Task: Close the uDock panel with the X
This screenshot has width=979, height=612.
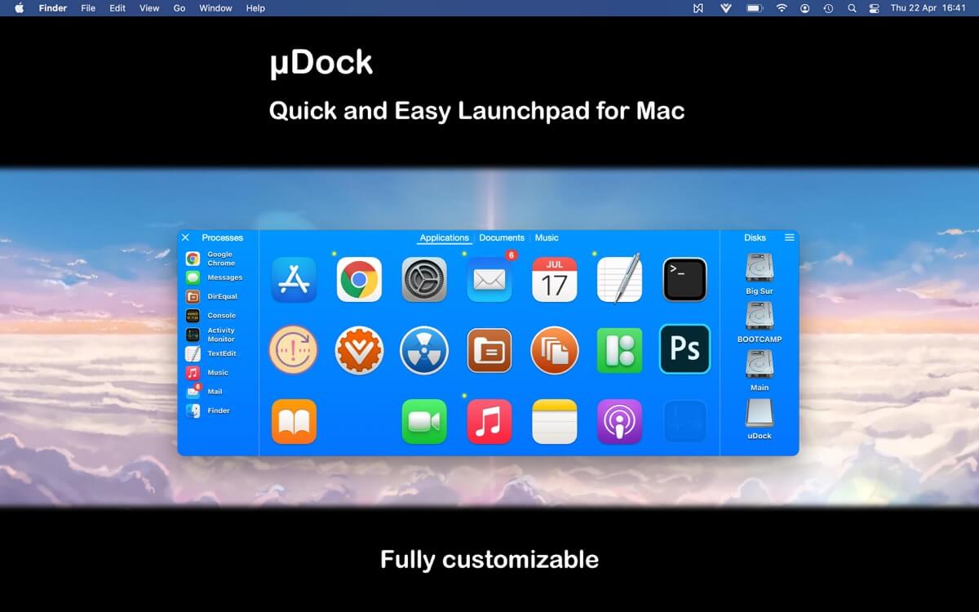Action: [185, 237]
